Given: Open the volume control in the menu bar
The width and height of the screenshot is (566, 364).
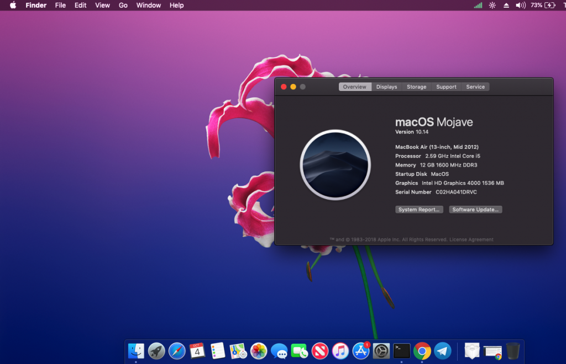Looking at the screenshot, I should pos(520,5).
